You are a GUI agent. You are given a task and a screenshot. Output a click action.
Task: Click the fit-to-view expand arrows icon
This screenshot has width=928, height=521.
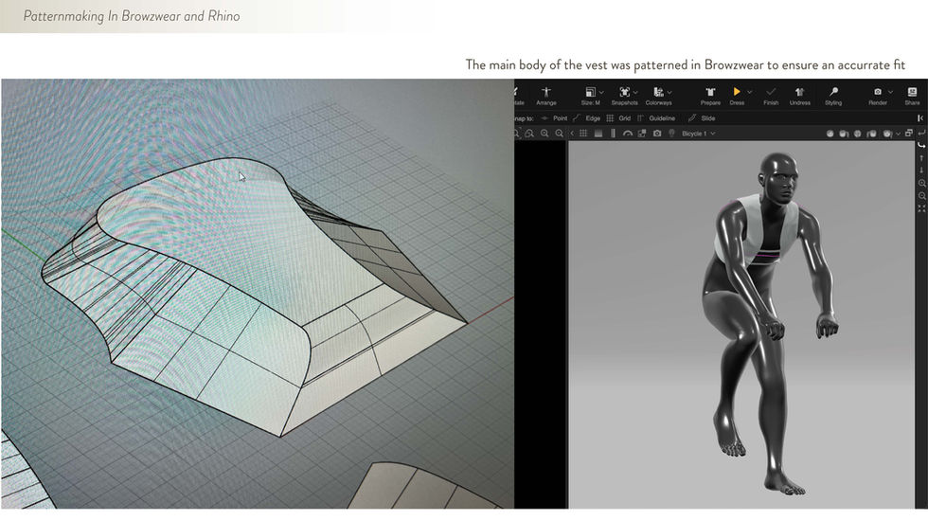921,208
